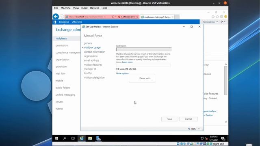Open the member of section

pos(90,69)
